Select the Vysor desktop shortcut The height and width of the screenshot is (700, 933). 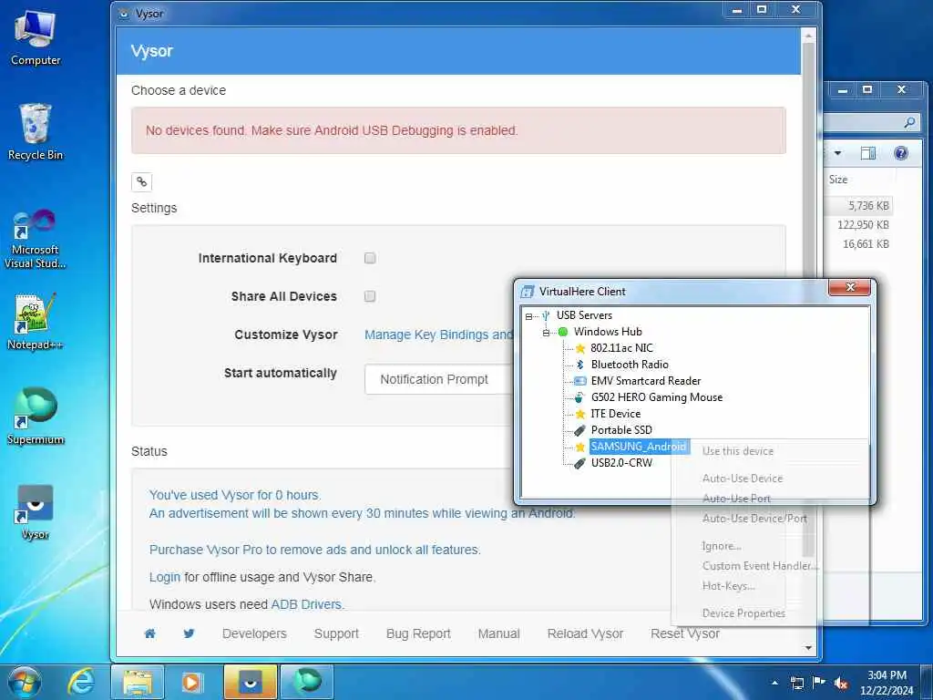[36, 510]
